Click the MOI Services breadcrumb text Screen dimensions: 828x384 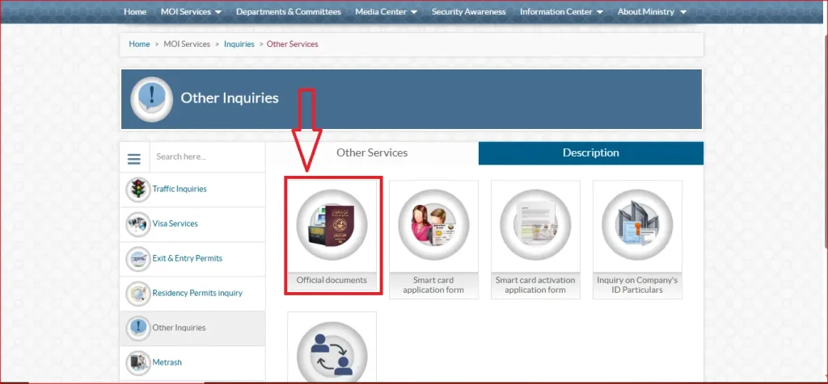coord(187,44)
